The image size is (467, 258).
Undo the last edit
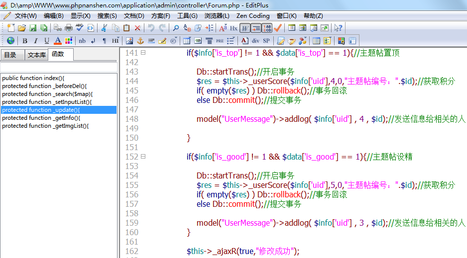[x=151, y=28]
